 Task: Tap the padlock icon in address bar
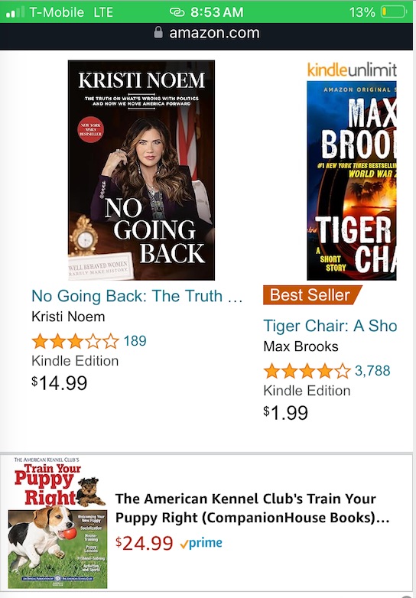[158, 32]
